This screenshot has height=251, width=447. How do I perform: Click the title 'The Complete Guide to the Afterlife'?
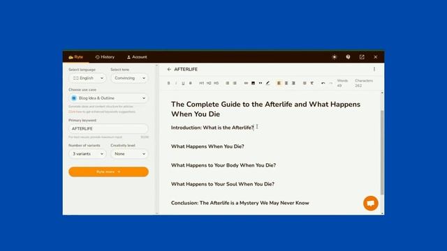click(x=265, y=109)
